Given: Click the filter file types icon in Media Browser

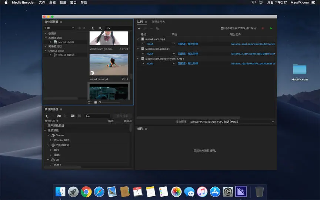Looking at the screenshot, I should [93, 28].
